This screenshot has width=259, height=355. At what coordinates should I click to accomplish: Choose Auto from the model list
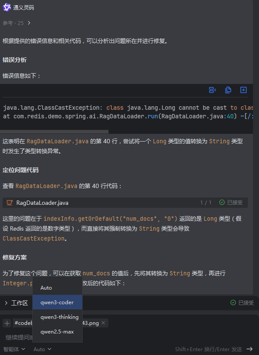[x=46, y=288]
